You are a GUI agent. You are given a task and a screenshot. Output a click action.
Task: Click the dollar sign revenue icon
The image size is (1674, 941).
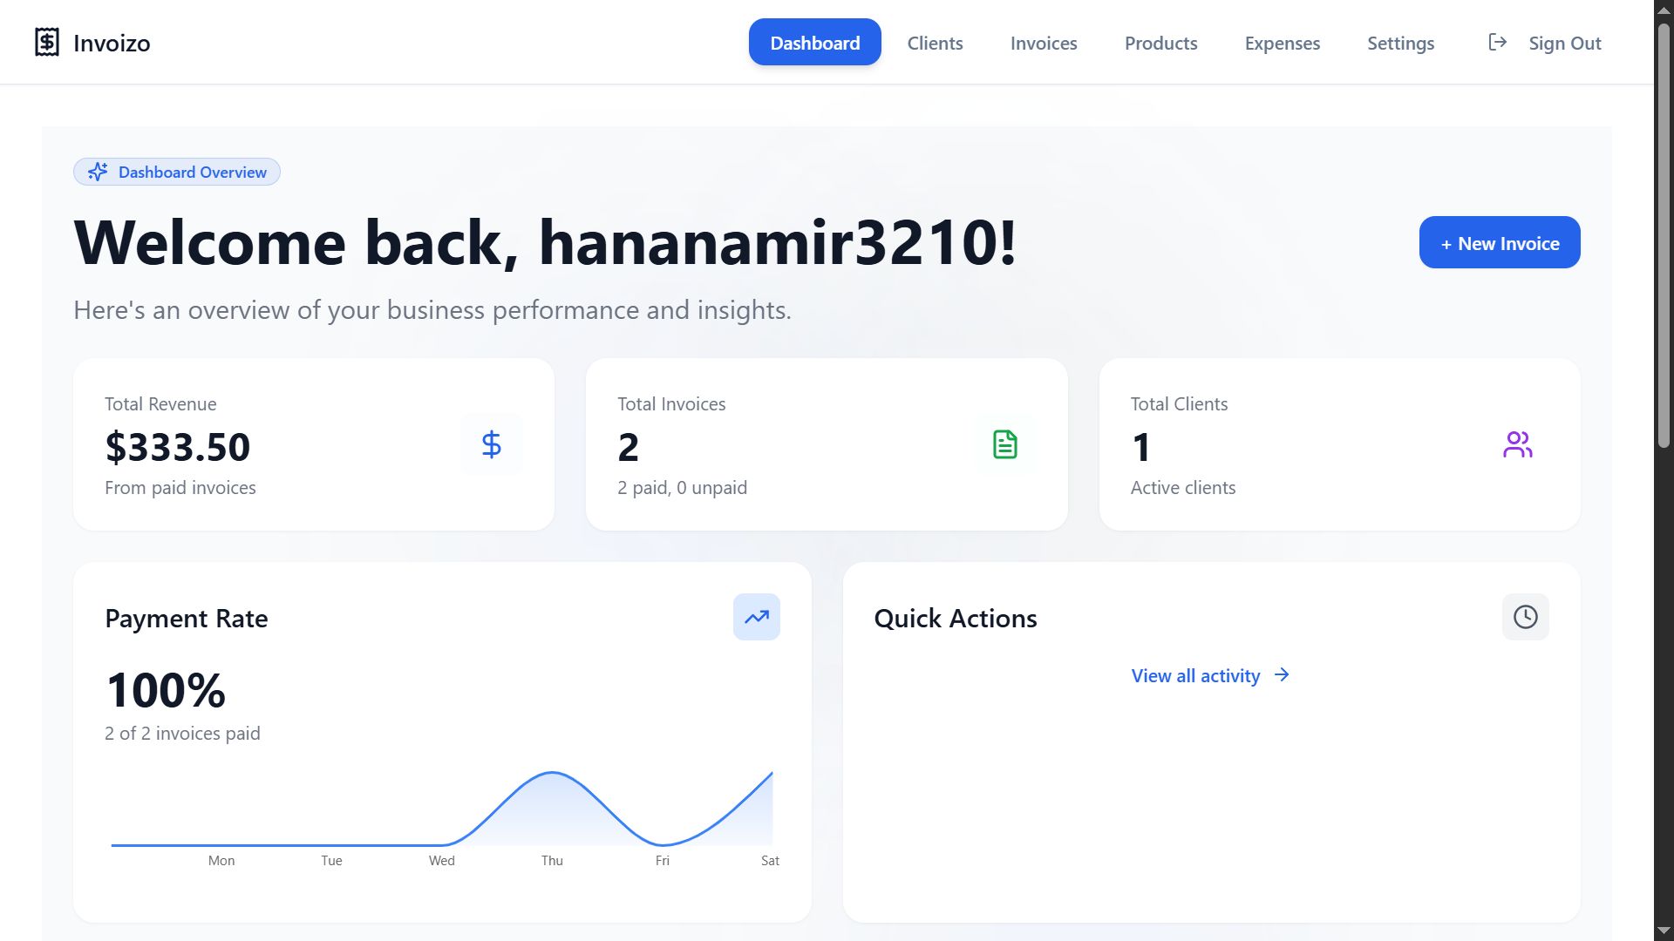tap(492, 444)
